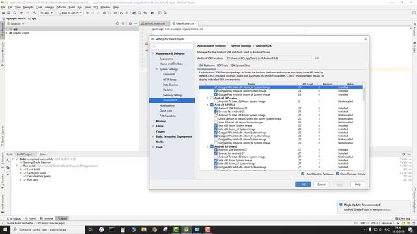Toggle Android Q Preview checkbox
Image resolution: width=417 pixels, height=234 pixels.
(x=212, y=98)
